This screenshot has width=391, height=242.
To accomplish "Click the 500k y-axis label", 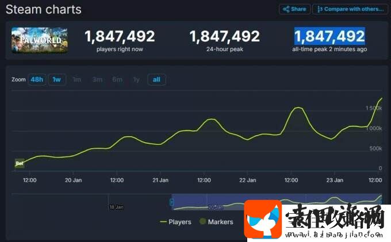I will [x=375, y=148].
